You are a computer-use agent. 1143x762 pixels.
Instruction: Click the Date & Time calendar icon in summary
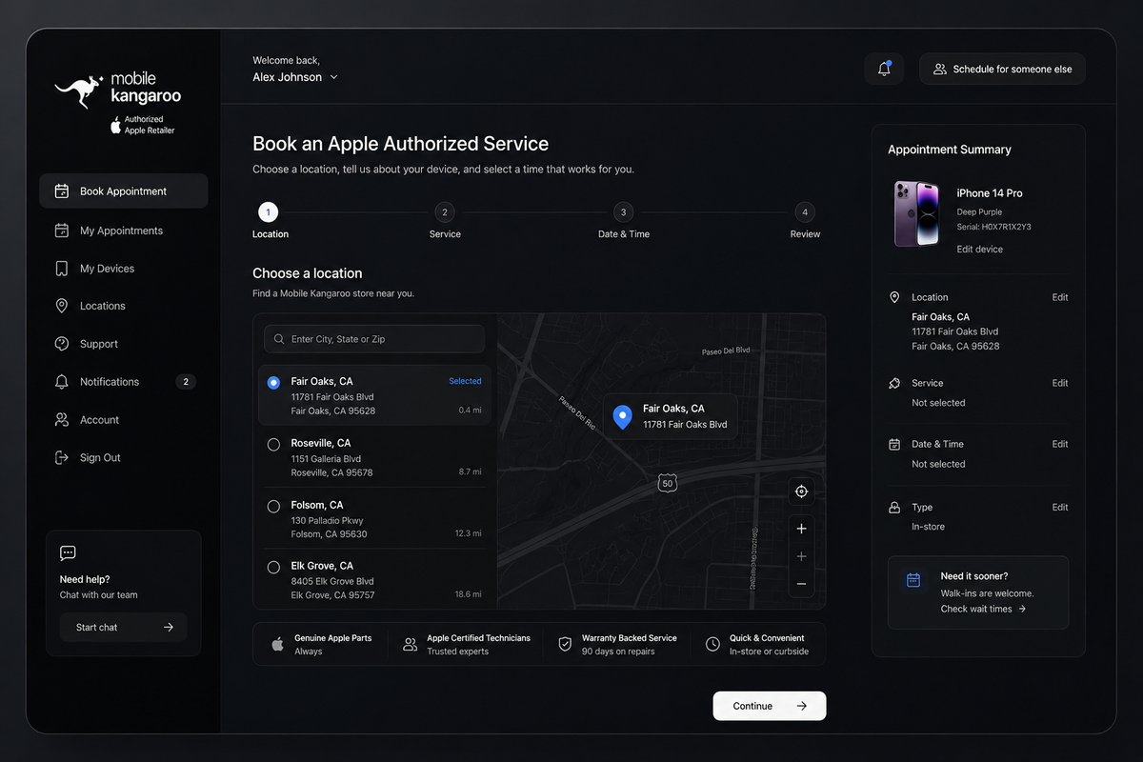pos(894,444)
